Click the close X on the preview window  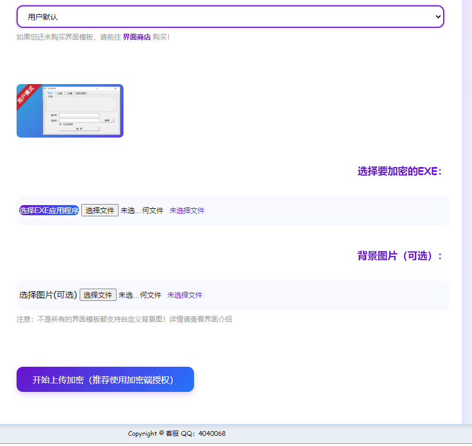(115, 88)
